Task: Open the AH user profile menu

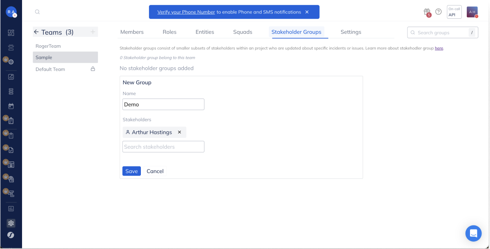Action: 472,12
